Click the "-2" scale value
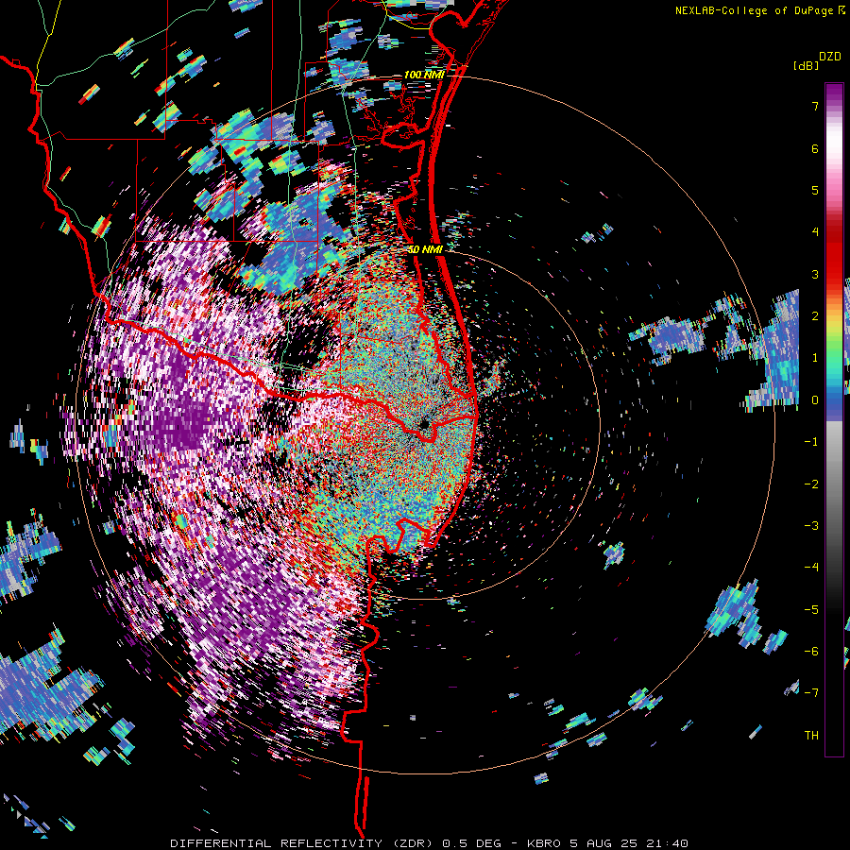Viewport: 850px width, 850px height. click(811, 484)
